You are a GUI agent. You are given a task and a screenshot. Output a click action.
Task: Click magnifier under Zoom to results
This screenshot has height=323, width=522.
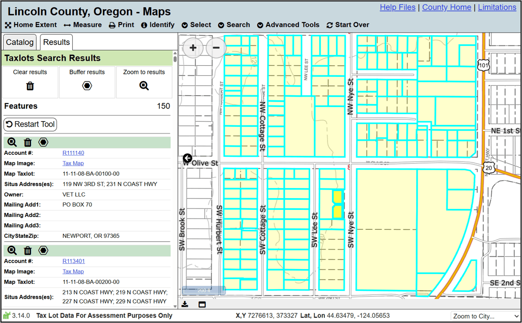(144, 86)
